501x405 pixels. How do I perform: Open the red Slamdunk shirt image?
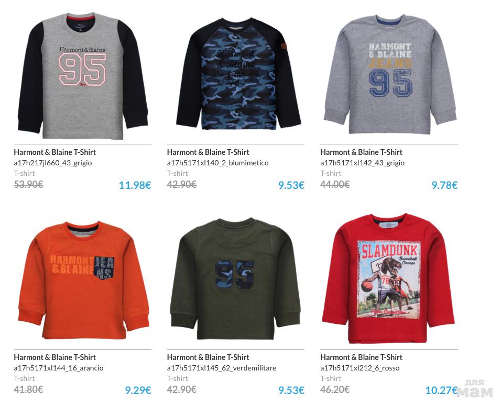tap(388, 278)
